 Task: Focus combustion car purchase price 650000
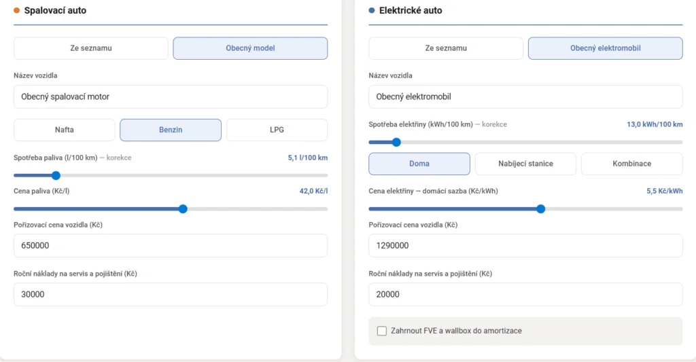pos(171,245)
